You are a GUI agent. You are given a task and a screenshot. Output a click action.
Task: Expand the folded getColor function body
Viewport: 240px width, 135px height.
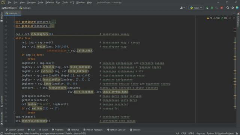52,26
